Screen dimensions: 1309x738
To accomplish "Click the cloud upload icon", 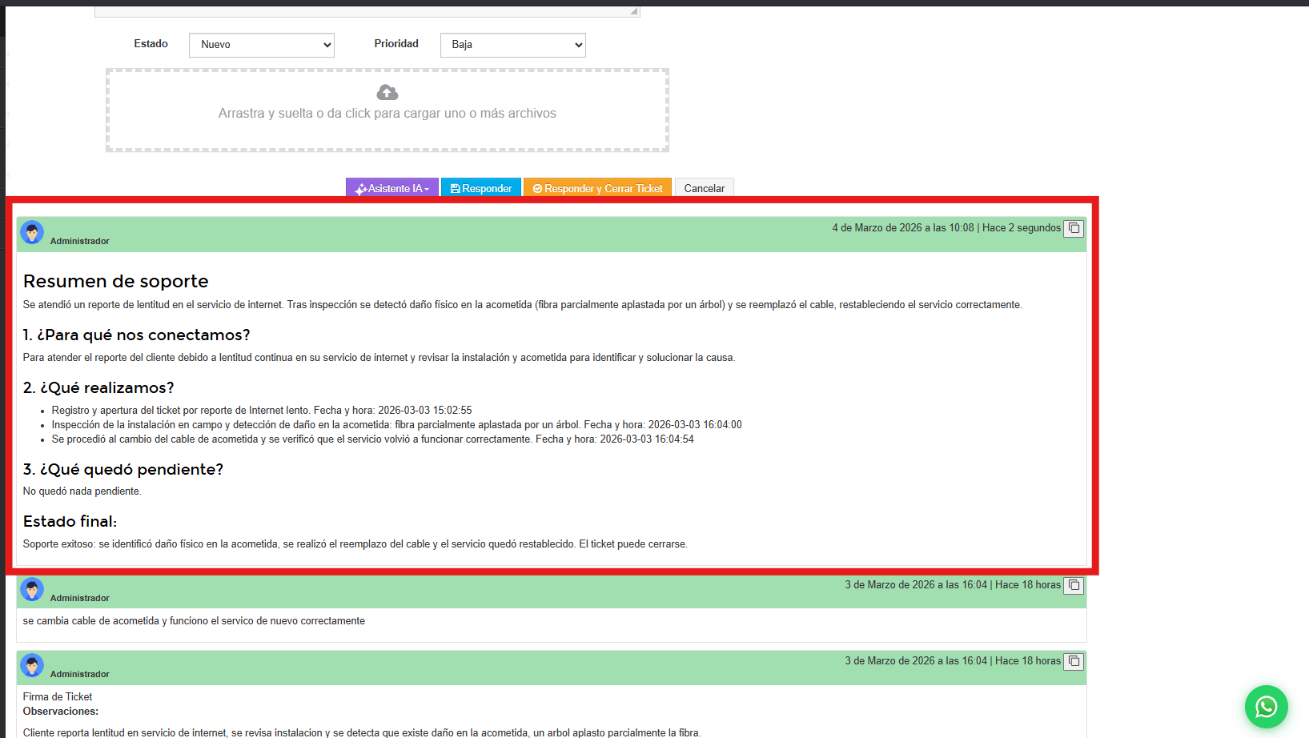I will (x=387, y=93).
